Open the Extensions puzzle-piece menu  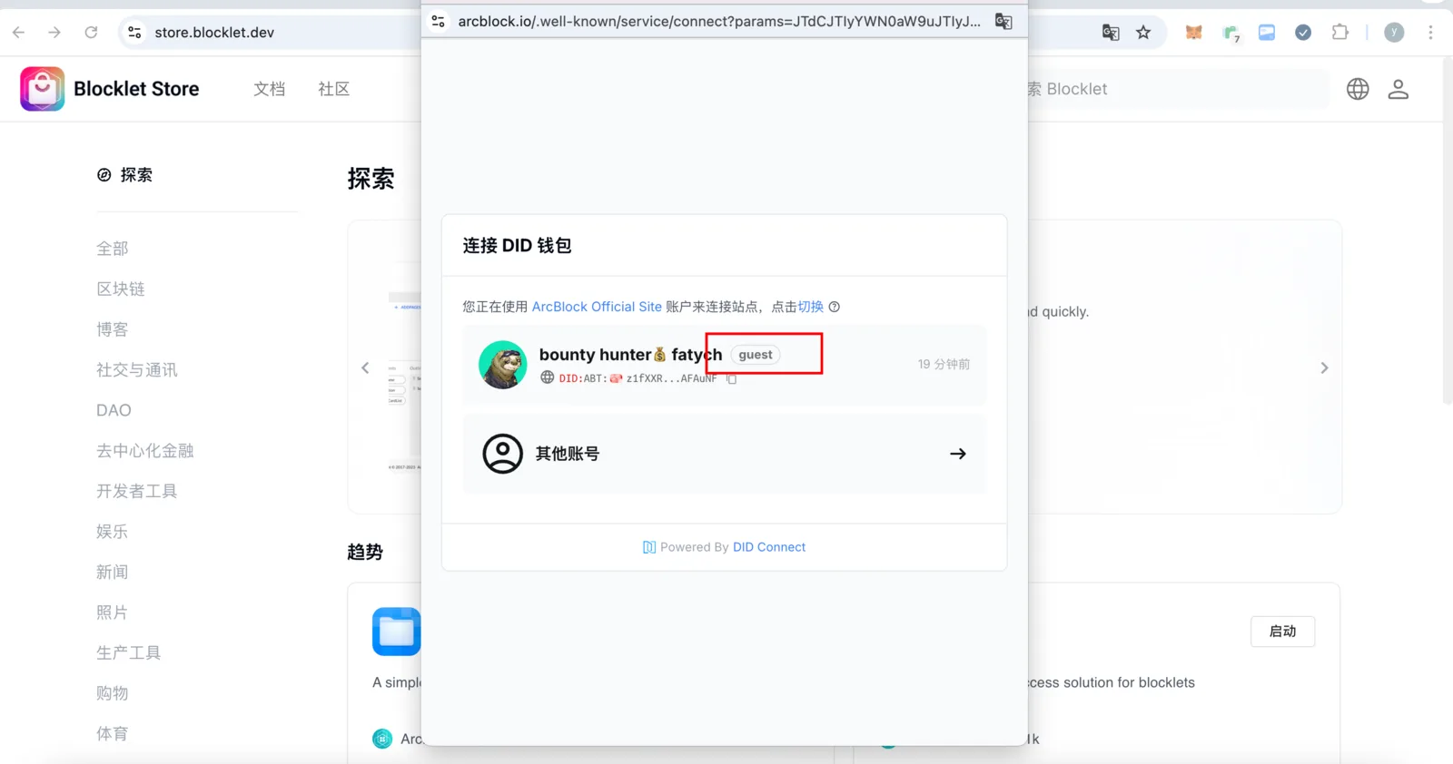click(x=1339, y=33)
